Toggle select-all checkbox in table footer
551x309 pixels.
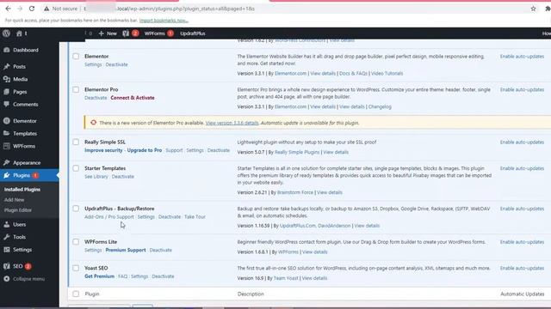[x=76, y=294]
